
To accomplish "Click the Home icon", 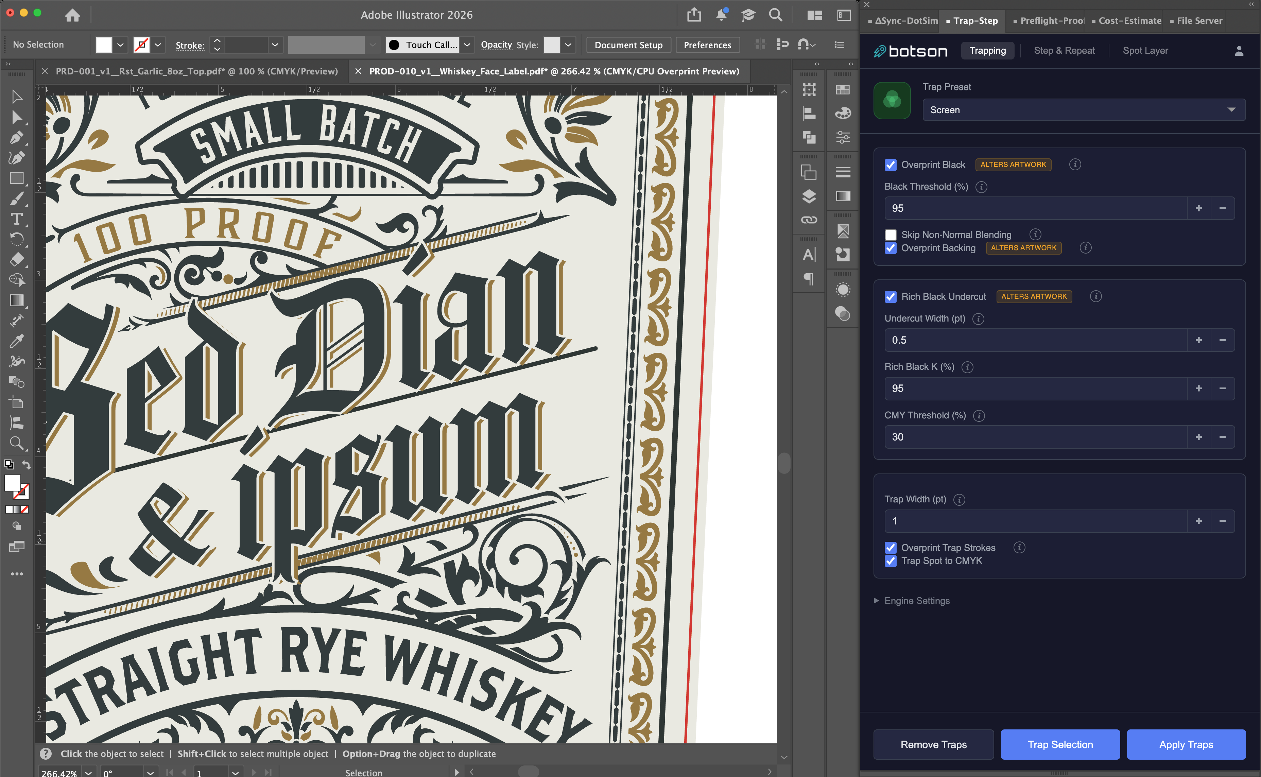I will pos(72,15).
